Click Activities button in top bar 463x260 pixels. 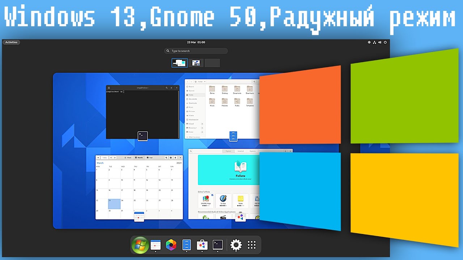coord(11,42)
